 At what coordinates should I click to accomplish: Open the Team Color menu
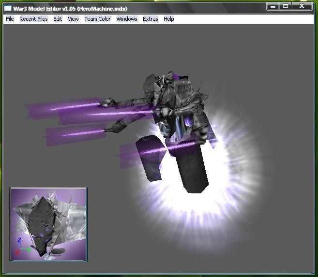[x=98, y=19]
